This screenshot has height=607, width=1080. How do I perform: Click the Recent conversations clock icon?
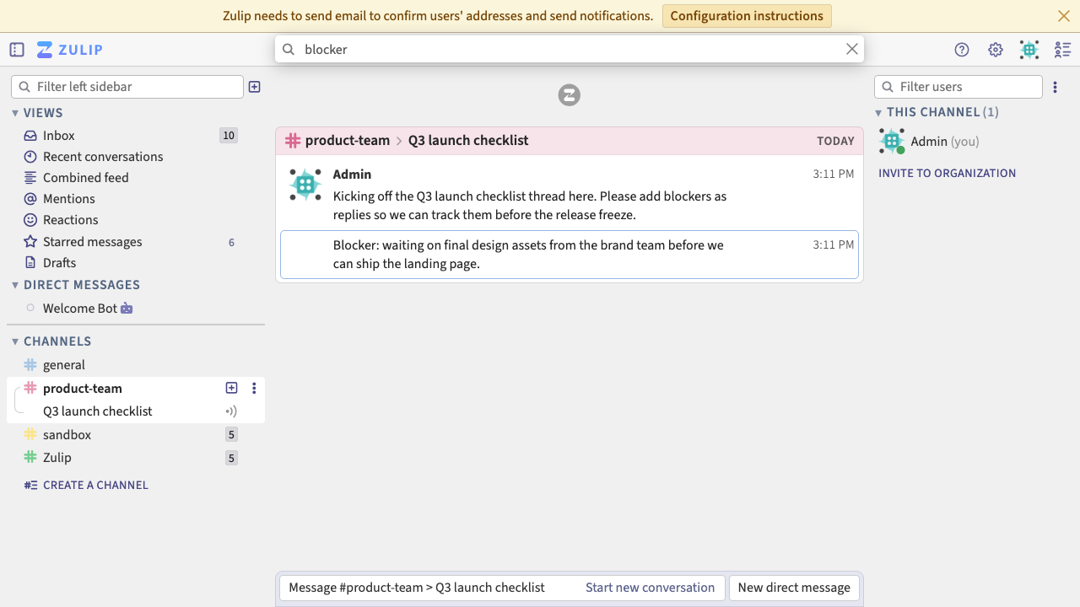[30, 157]
